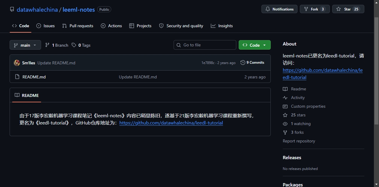Switch to the Code tab

pos(20,26)
